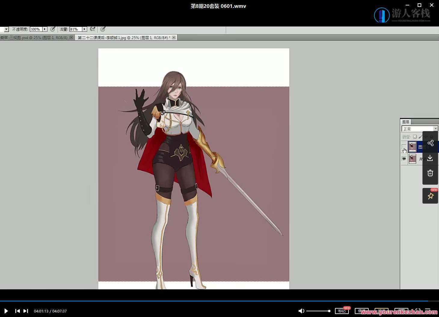
Task: Toggle pressure-for-opacity icon beside opacity field
Action: pos(53,29)
